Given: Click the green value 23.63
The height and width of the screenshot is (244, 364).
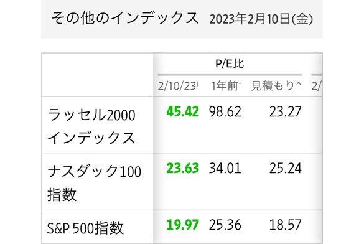Looking at the screenshot, I should point(183,168).
